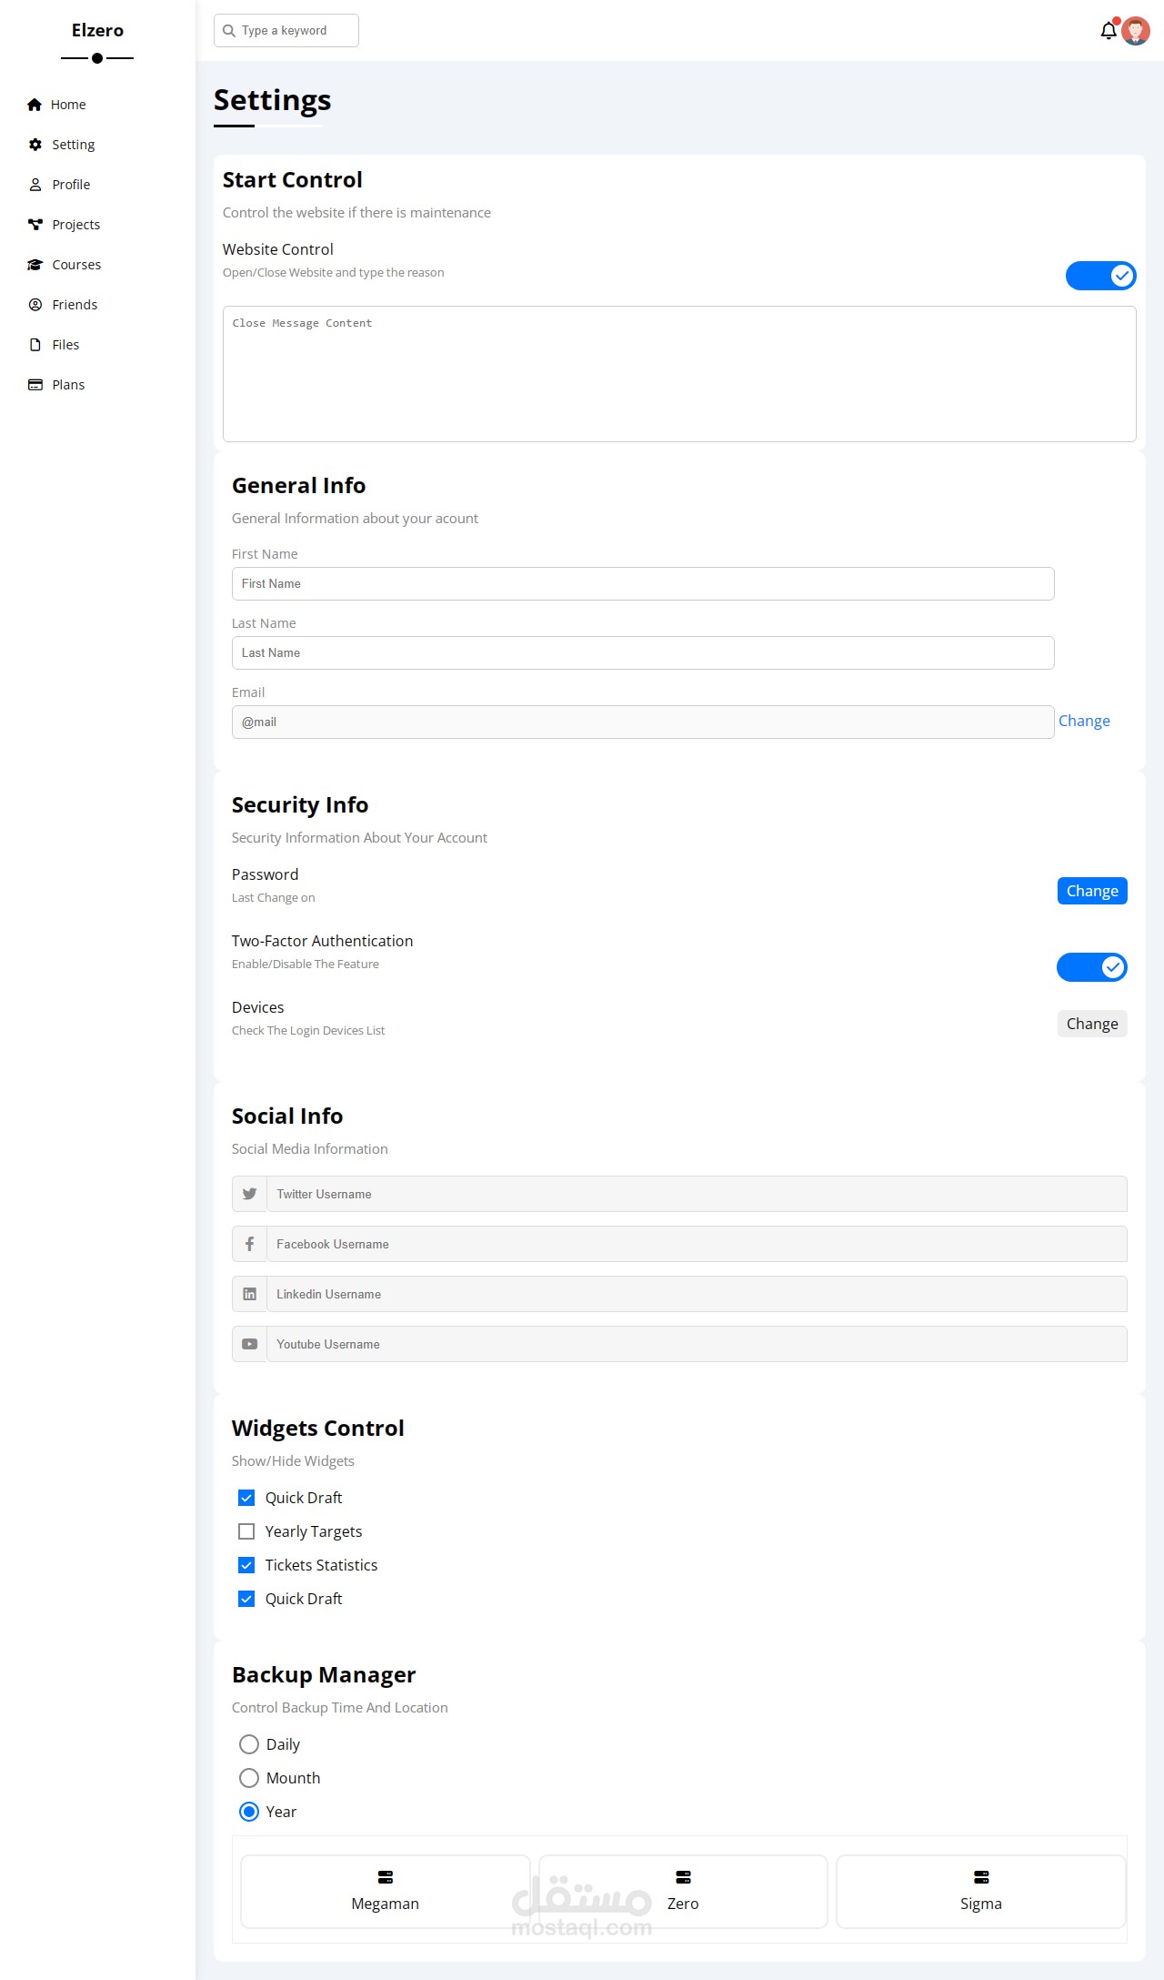Uncheck the Tickets Statistics checkbox
This screenshot has width=1164, height=1980.
pos(246,1565)
